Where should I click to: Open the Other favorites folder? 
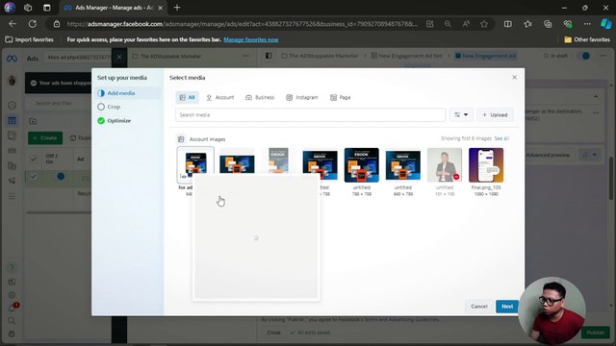tap(587, 39)
